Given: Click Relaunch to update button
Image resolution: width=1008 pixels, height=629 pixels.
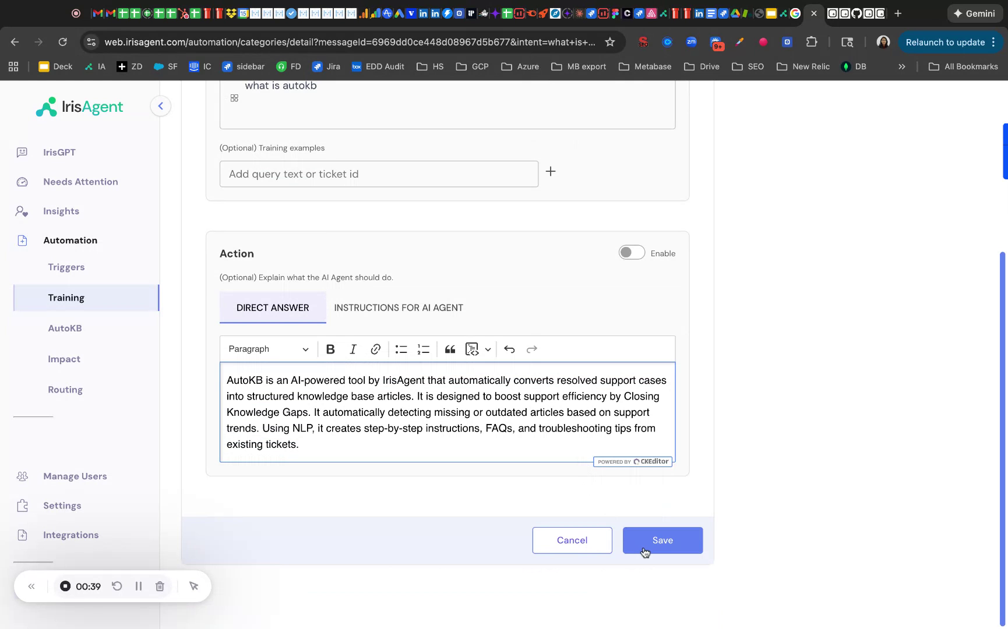Looking at the screenshot, I should pyautogui.click(x=950, y=42).
